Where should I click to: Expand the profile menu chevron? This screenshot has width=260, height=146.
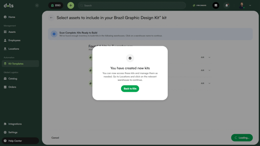pos(250,5)
